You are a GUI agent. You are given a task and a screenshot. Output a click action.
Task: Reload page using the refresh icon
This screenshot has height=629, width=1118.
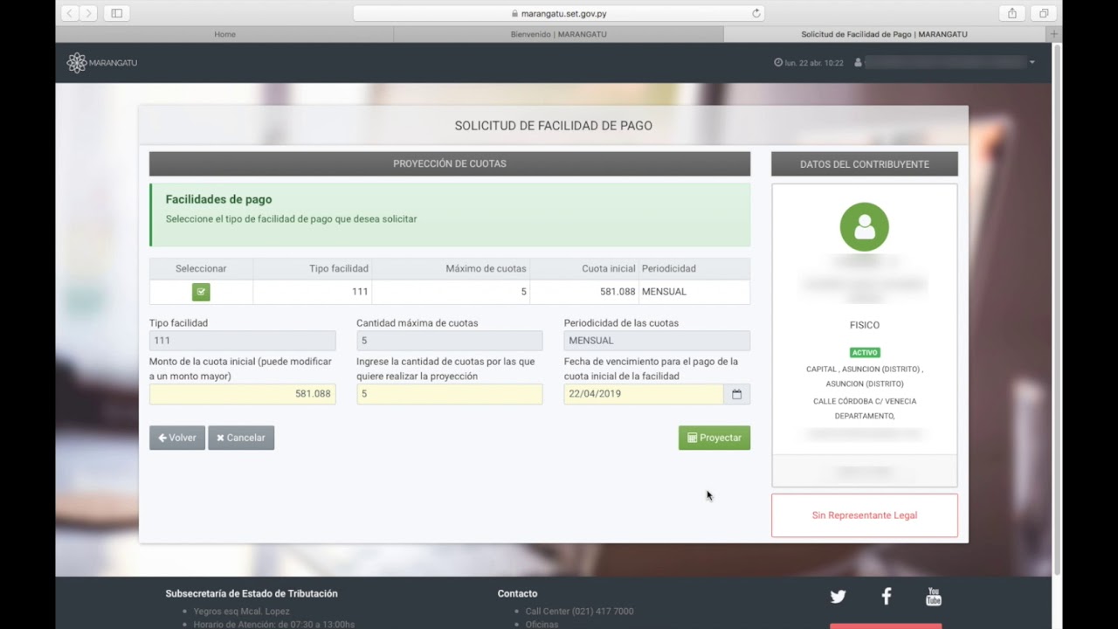756,13
